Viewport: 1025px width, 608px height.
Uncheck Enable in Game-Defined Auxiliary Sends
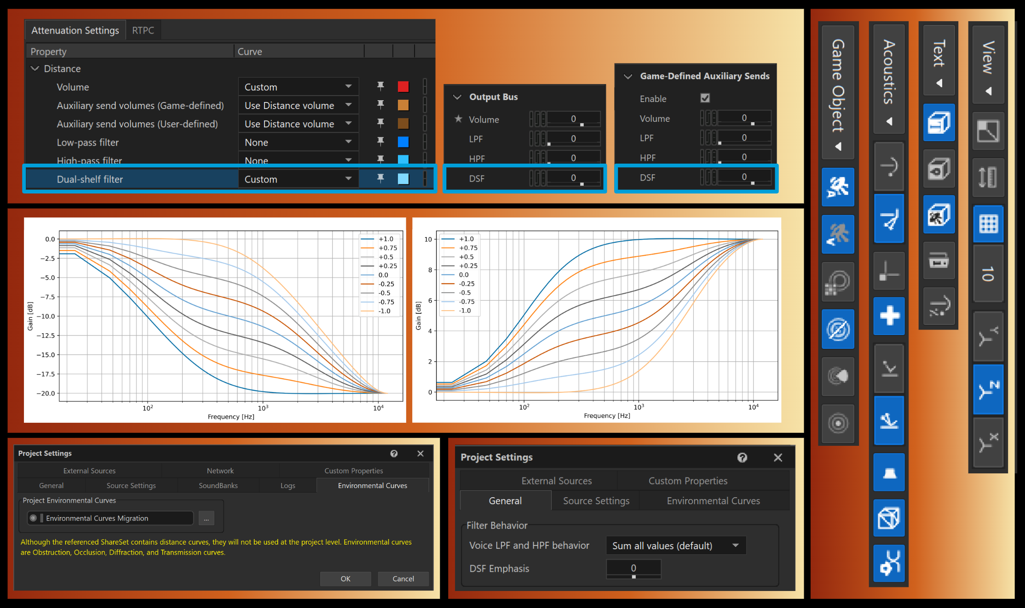click(x=705, y=98)
